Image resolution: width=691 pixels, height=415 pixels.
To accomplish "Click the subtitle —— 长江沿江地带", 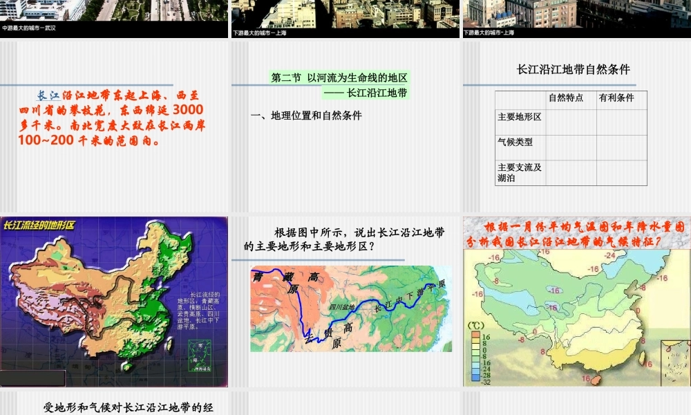I will tap(366, 93).
